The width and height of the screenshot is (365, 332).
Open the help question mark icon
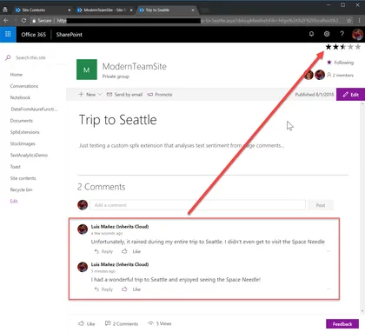pos(342,34)
